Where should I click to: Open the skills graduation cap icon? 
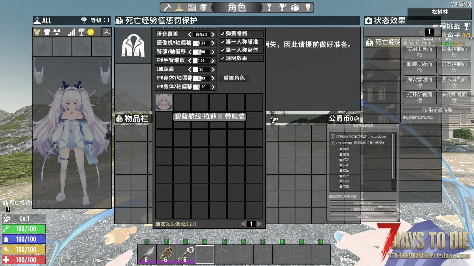[203, 7]
